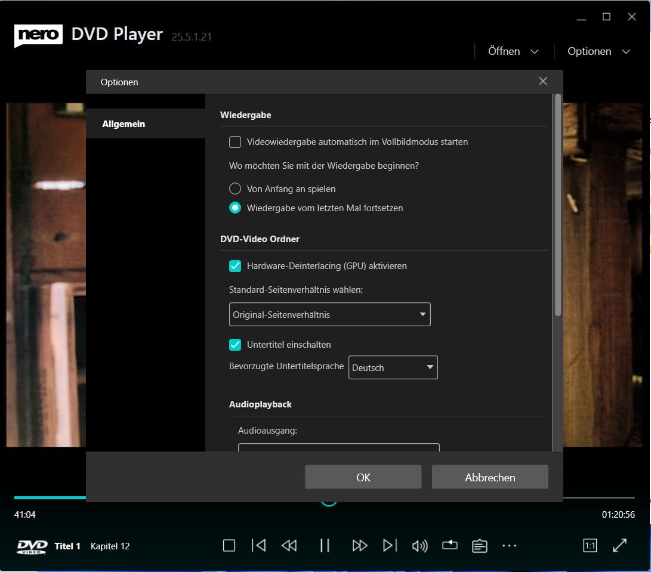Open the Optionen dropdown menu in the header
The image size is (651, 572).
(x=598, y=51)
